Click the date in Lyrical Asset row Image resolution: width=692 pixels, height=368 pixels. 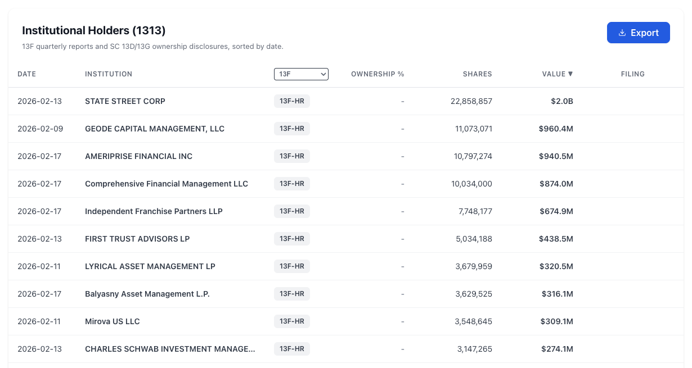point(39,266)
